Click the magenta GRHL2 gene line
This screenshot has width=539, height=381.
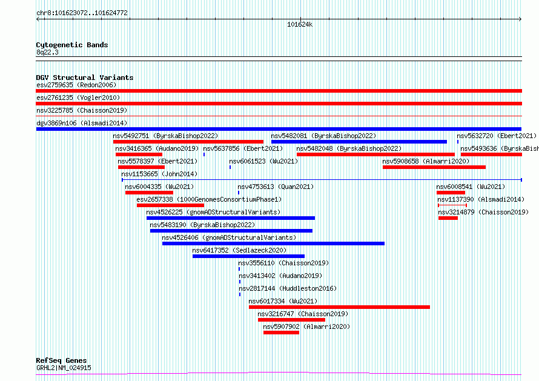tap(279, 374)
